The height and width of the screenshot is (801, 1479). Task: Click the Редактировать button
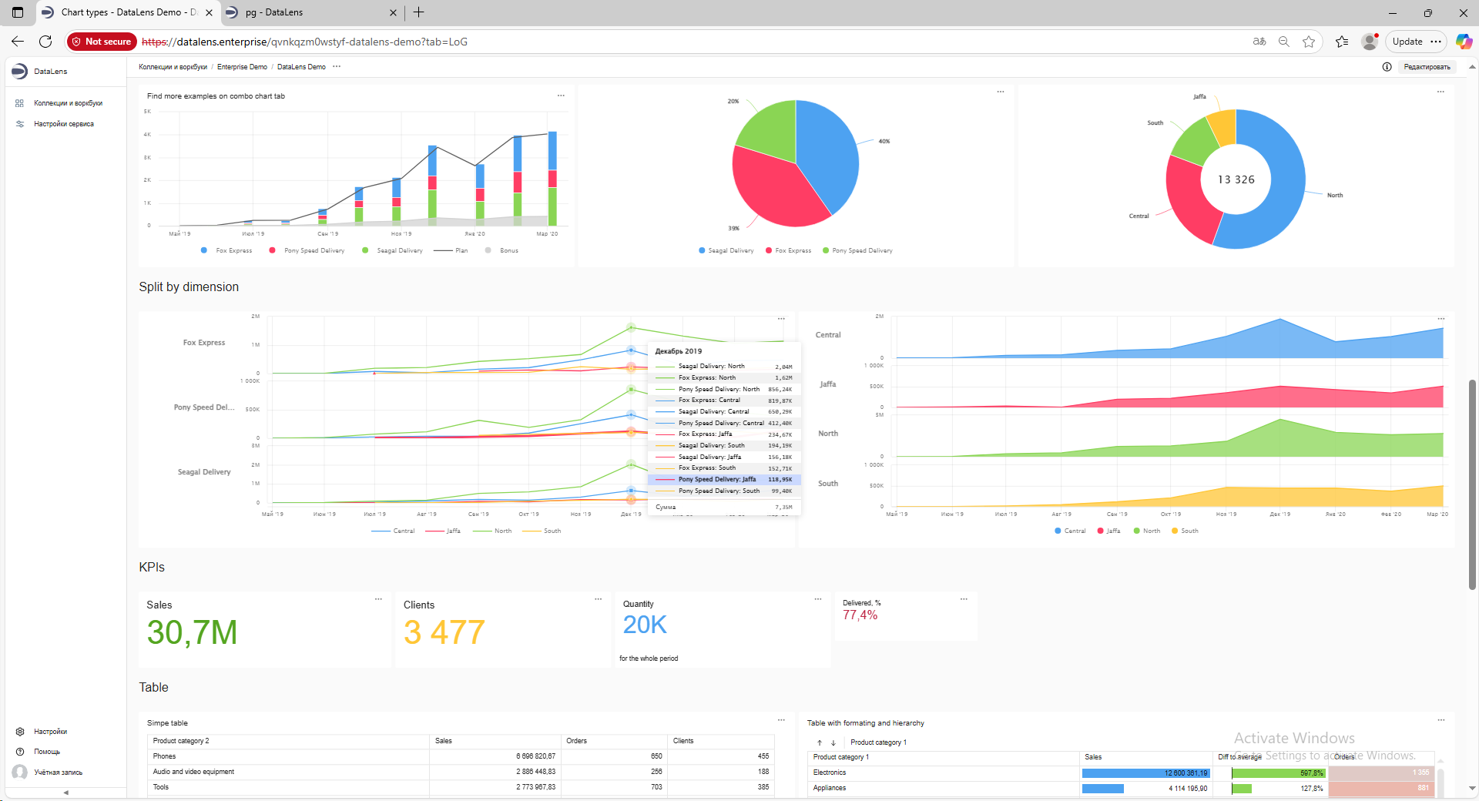click(1427, 67)
